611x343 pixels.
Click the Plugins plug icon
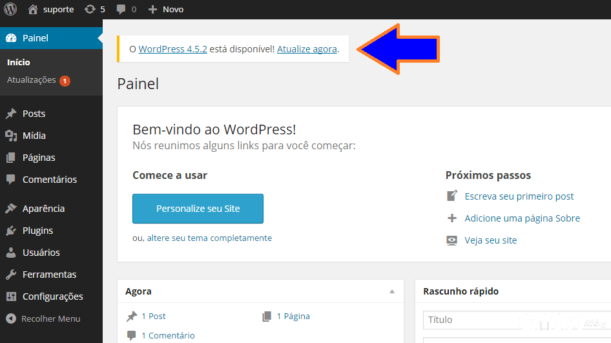(11, 231)
